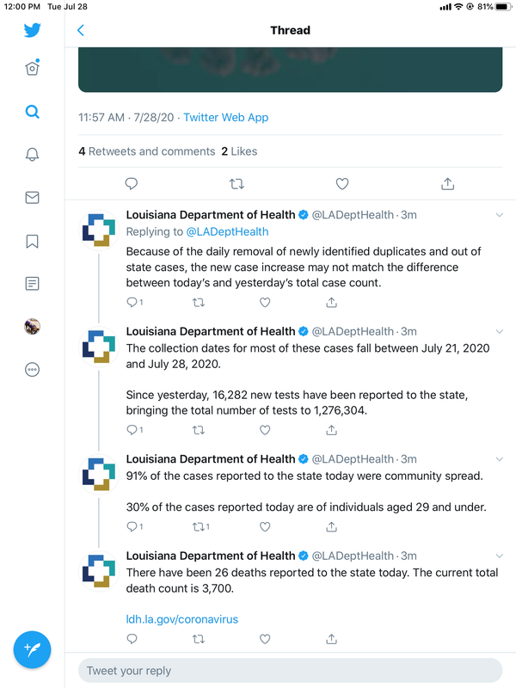This screenshot has width=516, height=688.
Task: Open the Twitter Web App source link
Action: [226, 118]
